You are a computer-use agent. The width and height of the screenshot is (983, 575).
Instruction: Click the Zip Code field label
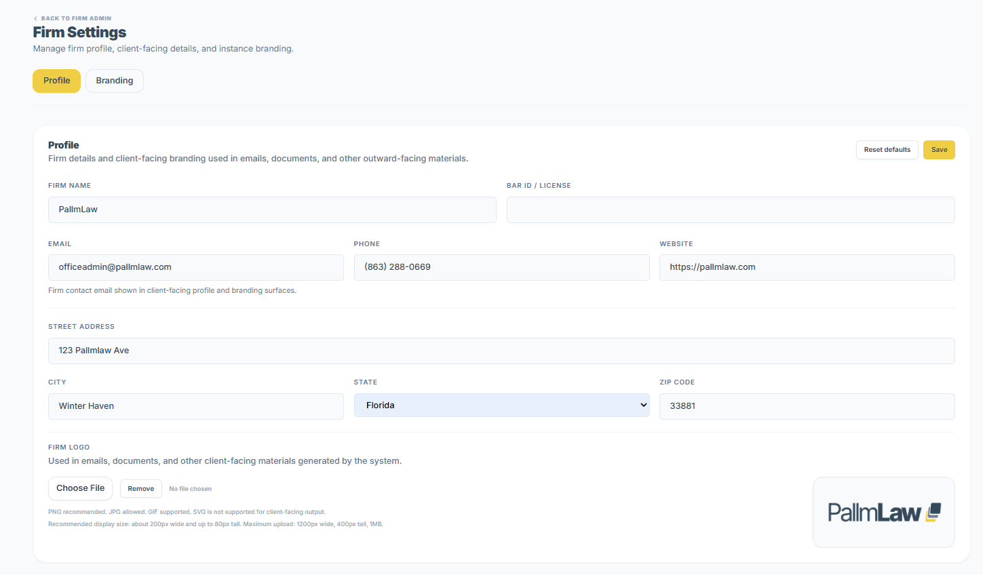coord(677,382)
